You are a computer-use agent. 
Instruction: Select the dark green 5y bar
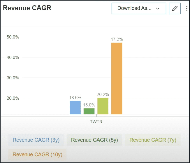coord(89,111)
